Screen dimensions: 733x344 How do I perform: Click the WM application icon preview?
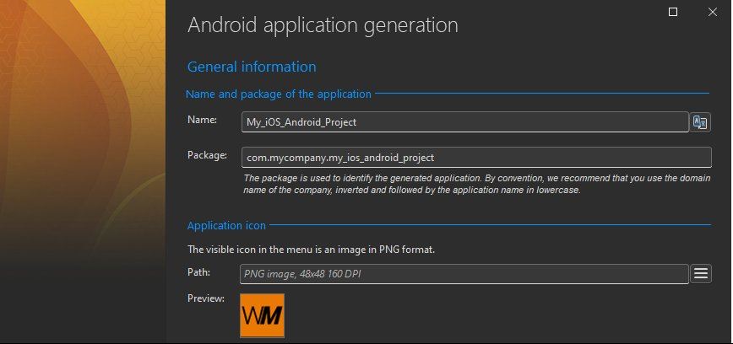262,315
